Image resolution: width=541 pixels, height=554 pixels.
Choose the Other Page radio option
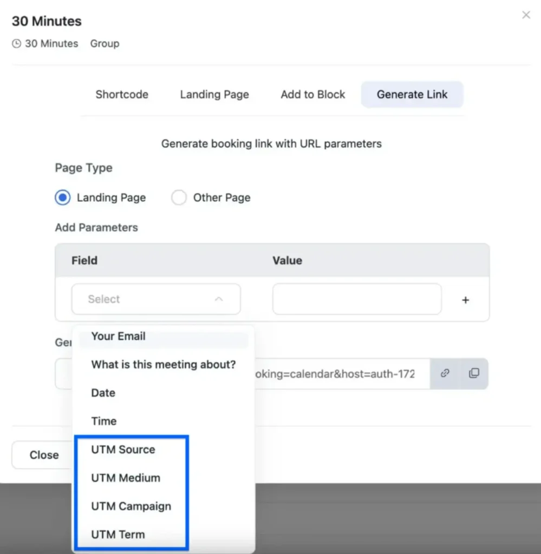click(179, 198)
